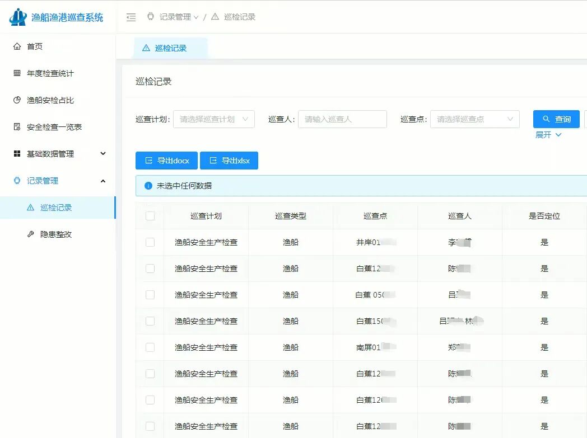Toggle the select-all checkbox in table header

pyautogui.click(x=150, y=216)
